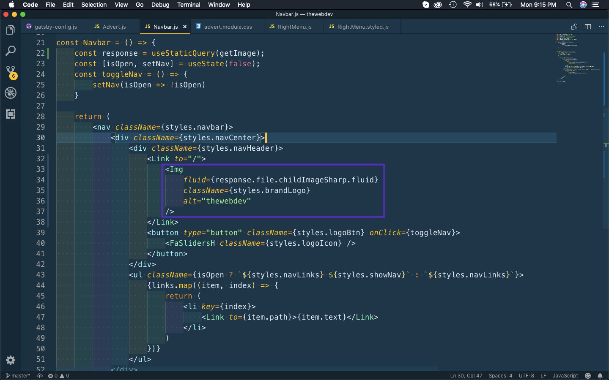Open the File menu
The image size is (609, 380).
click(50, 5)
